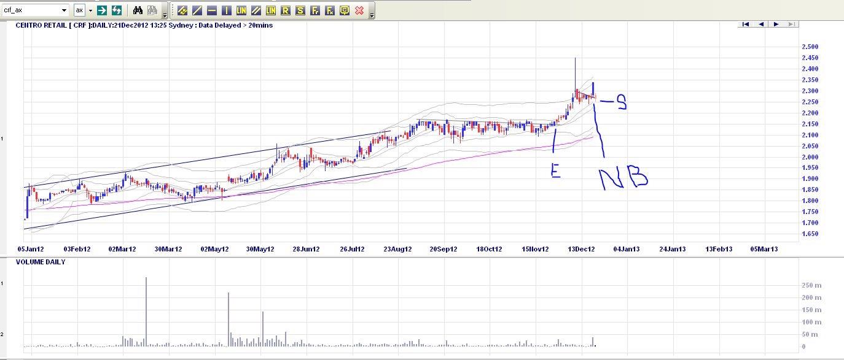Select the Fx Fibonacci tool
The width and height of the screenshot is (844, 360).
click(330, 10)
